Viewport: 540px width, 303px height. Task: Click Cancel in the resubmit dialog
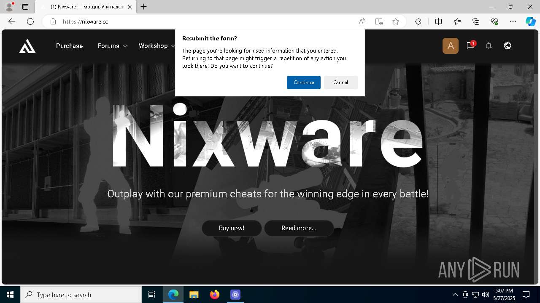click(340, 82)
